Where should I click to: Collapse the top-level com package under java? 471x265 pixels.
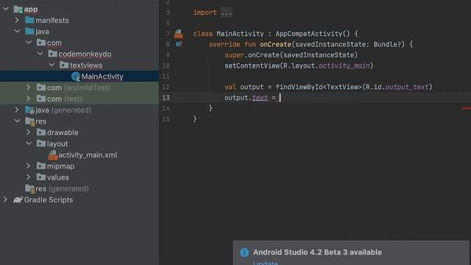[x=29, y=43]
